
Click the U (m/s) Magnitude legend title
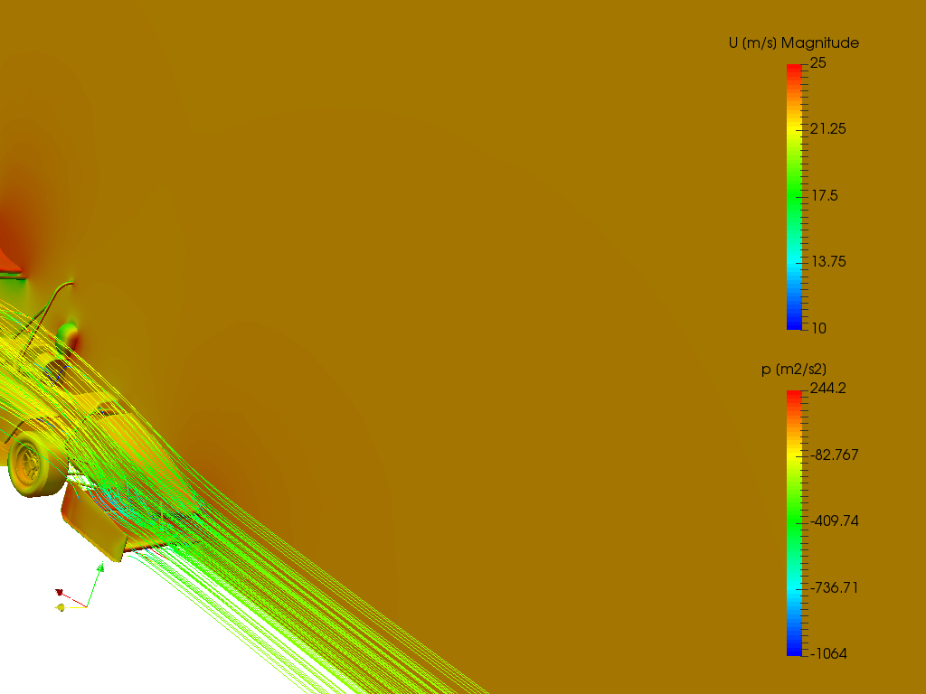point(792,42)
